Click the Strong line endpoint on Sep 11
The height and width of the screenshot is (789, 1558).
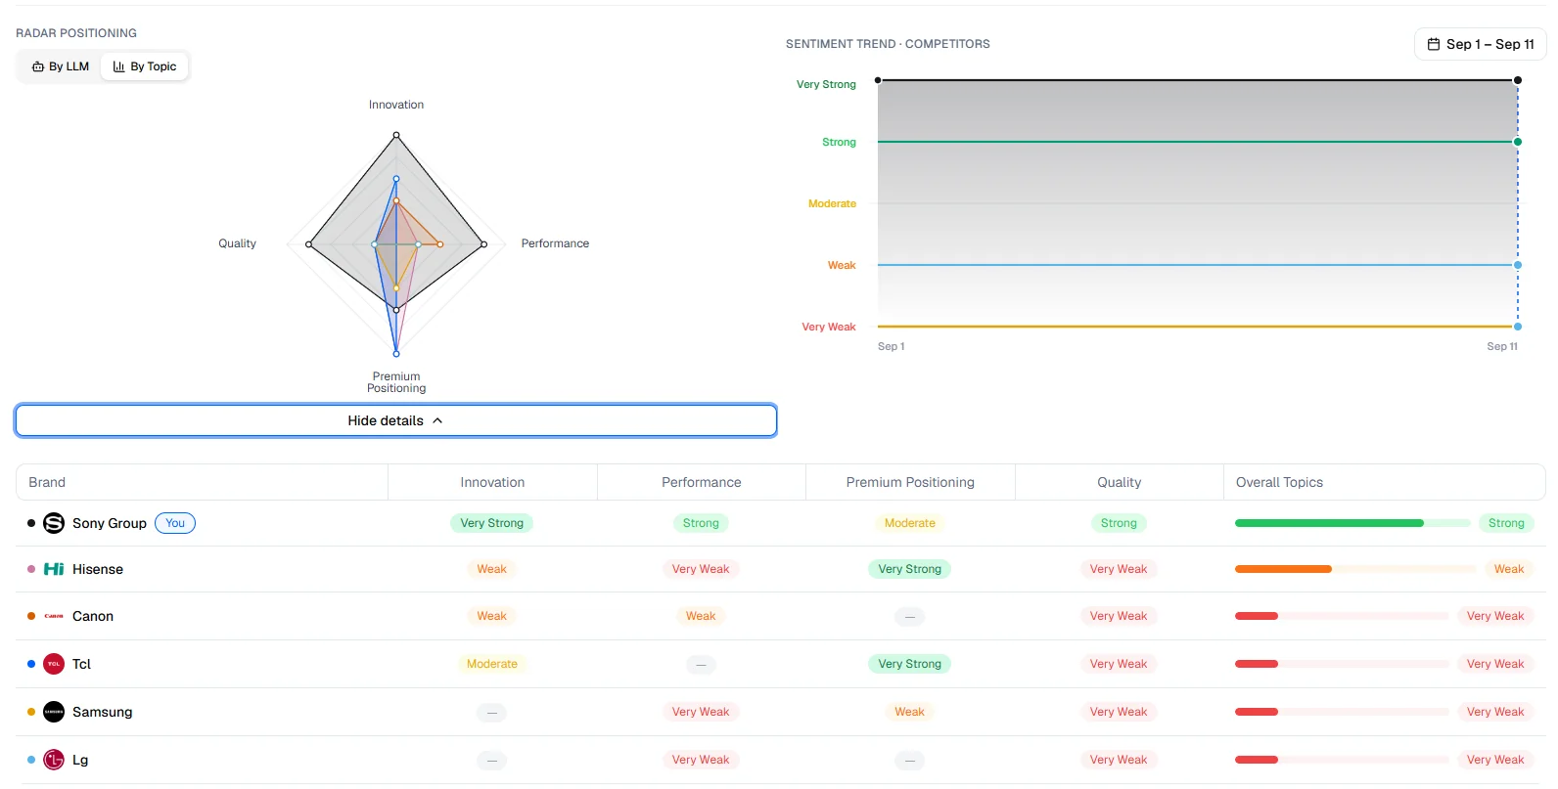click(x=1518, y=142)
